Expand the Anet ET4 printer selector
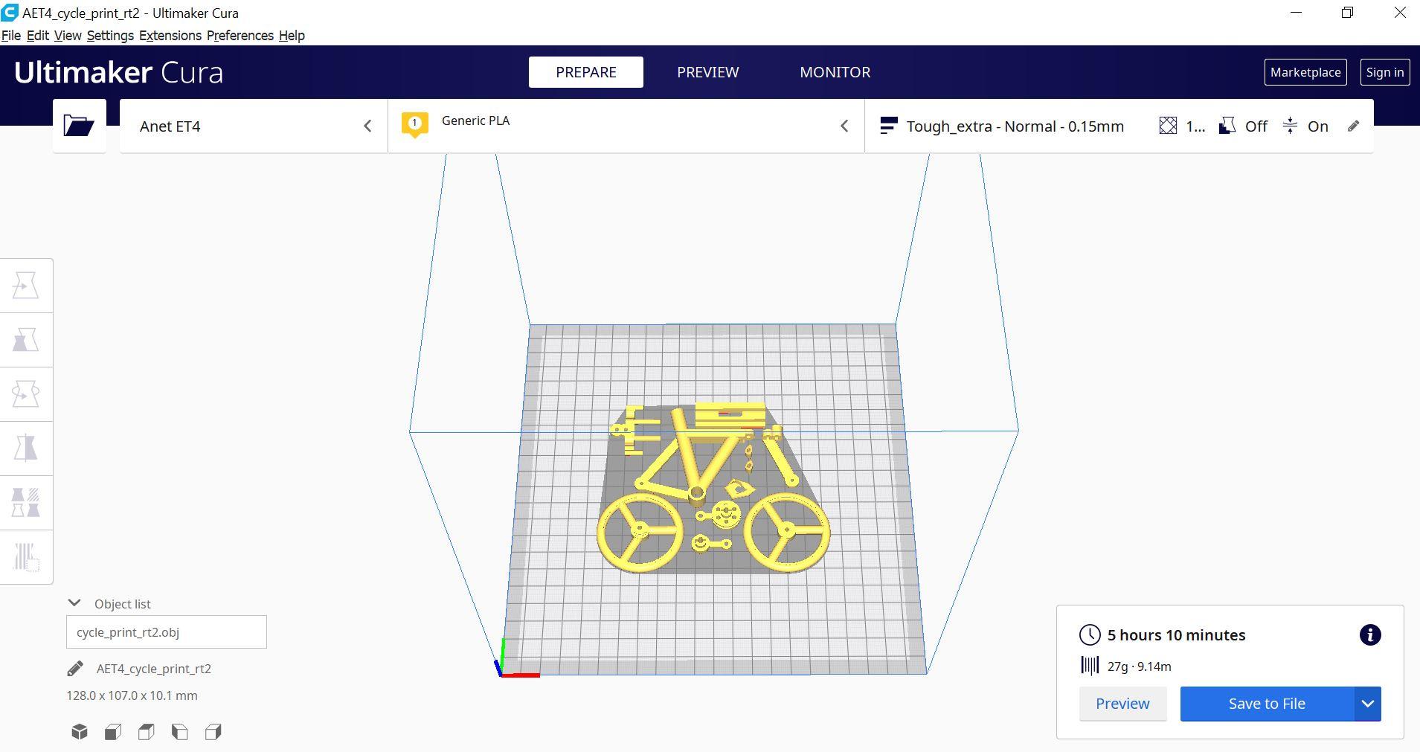Viewport: 1420px width, 752px height. (254, 126)
